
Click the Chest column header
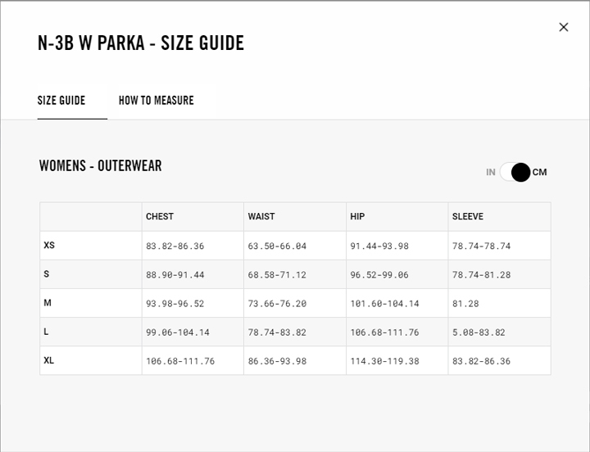(x=160, y=217)
